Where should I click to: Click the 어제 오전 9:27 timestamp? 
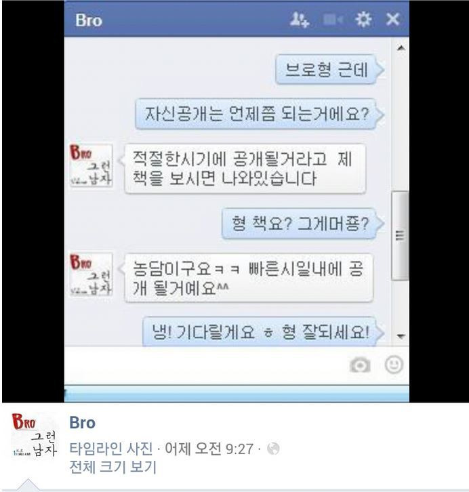[x=209, y=449]
